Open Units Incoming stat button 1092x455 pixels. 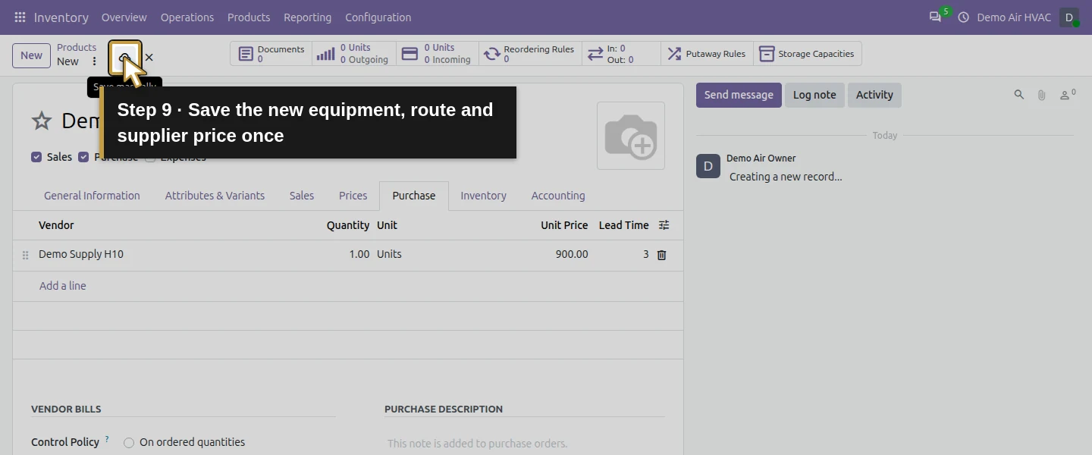coord(437,54)
